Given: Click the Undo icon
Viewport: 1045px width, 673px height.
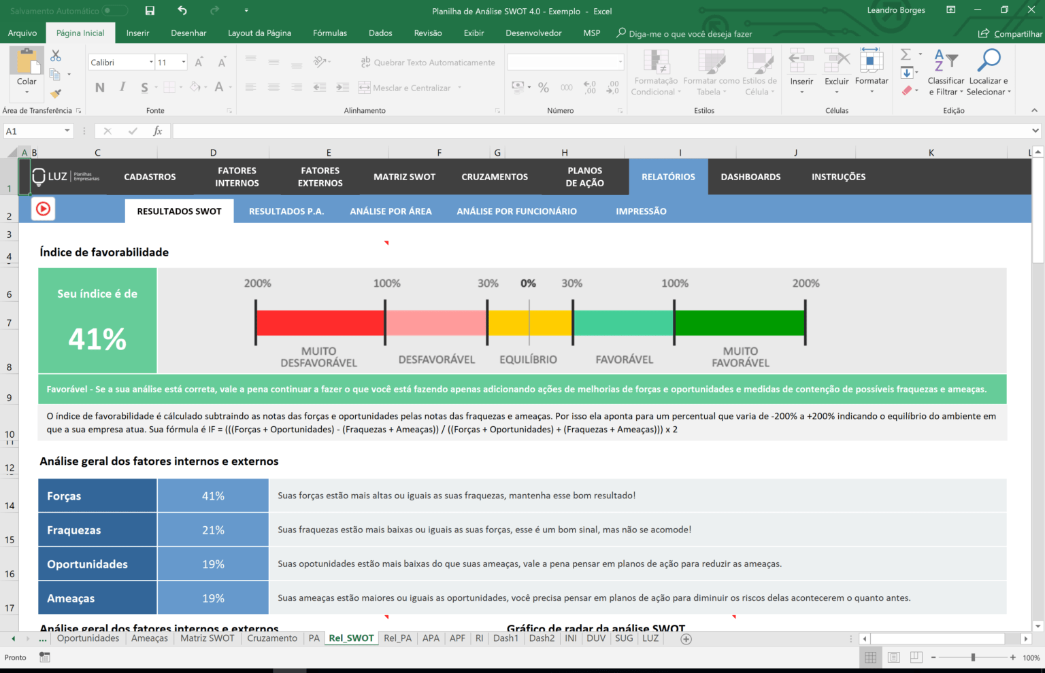Looking at the screenshot, I should click(x=182, y=10).
